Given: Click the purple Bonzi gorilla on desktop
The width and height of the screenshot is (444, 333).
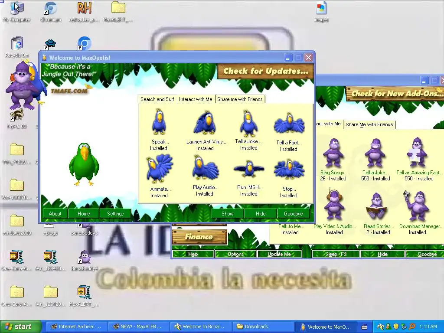Looking at the screenshot, I should tap(22, 85).
